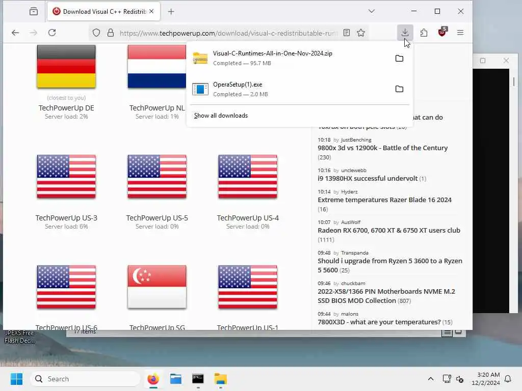Choose the TechPowerUp US-1 server flag
The width and height of the screenshot is (522, 391).
pos(248,287)
